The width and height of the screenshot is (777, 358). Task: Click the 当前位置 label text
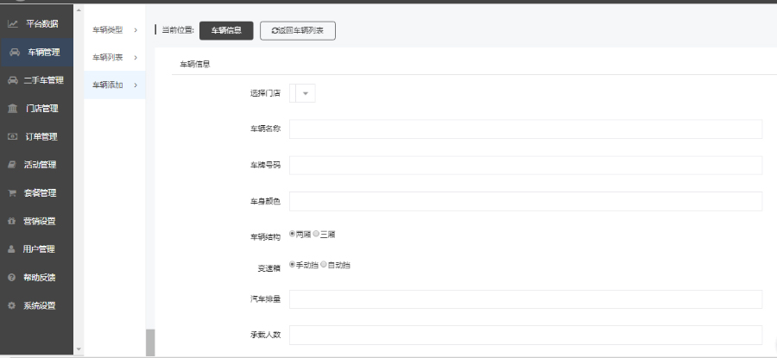click(x=178, y=30)
